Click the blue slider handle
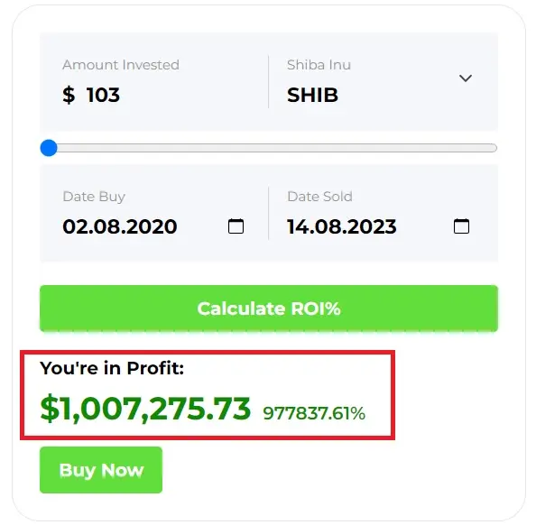The image size is (536, 525). pos(49,148)
